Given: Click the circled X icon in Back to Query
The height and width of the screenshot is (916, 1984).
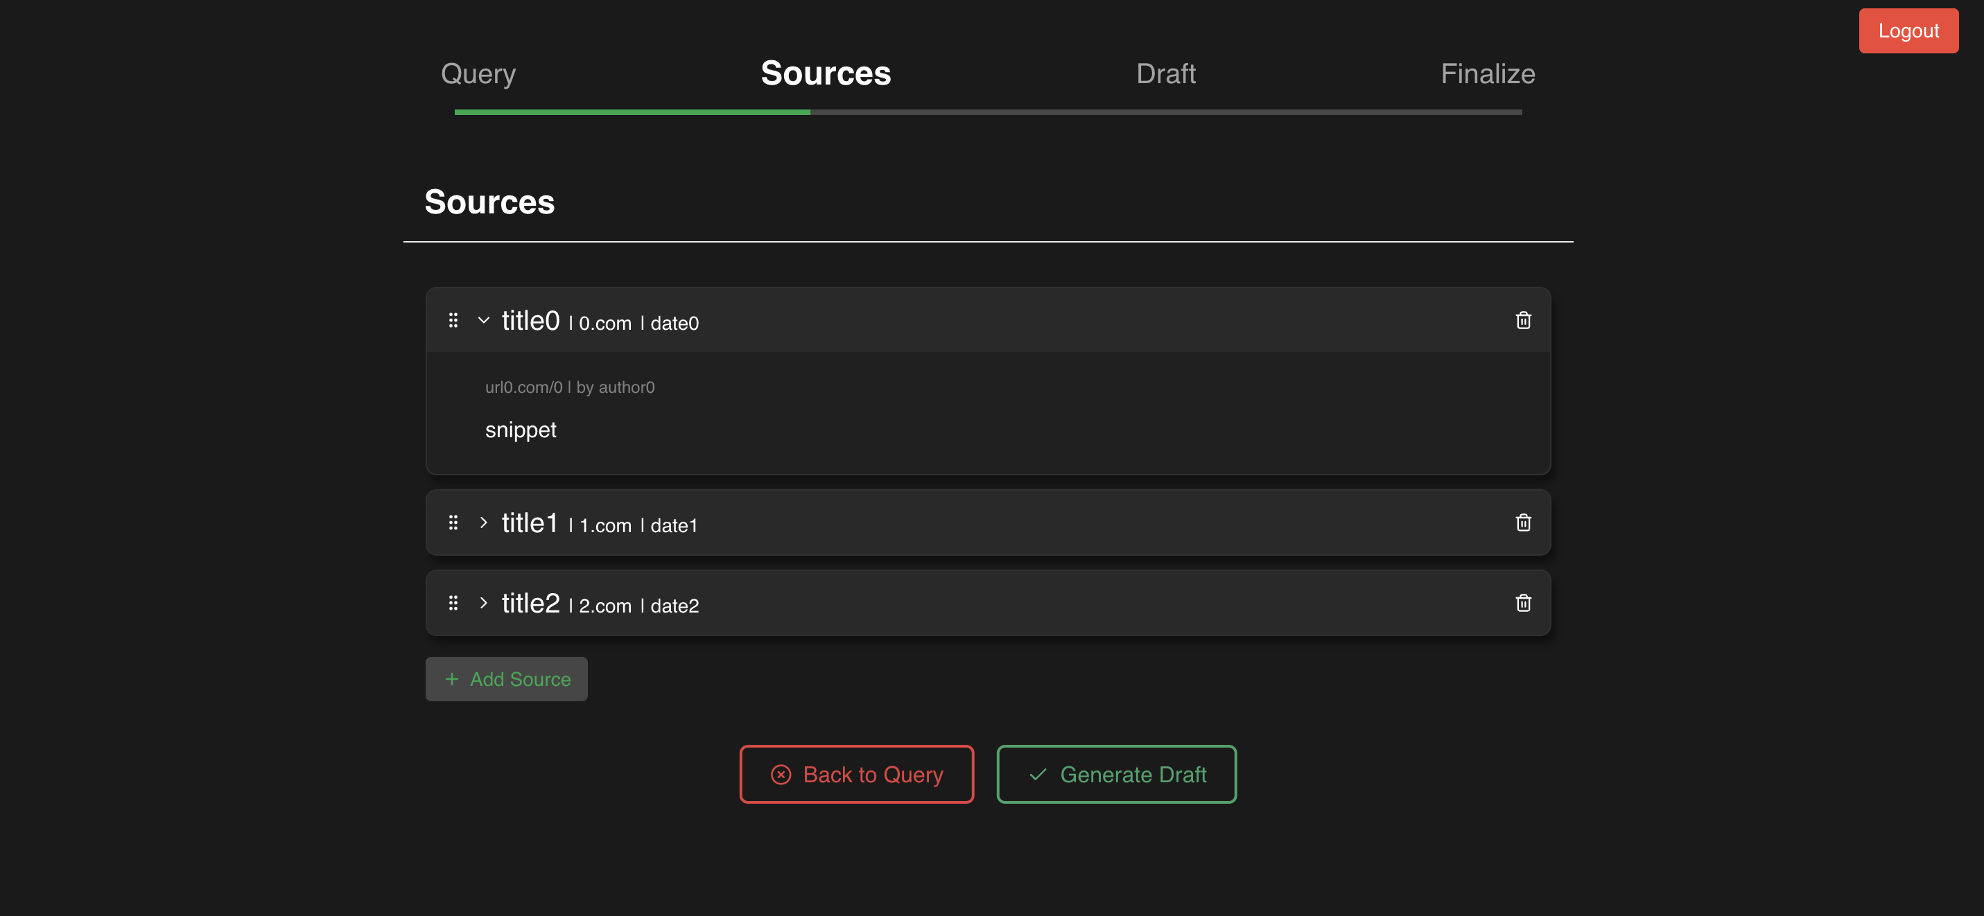Looking at the screenshot, I should click(x=780, y=775).
